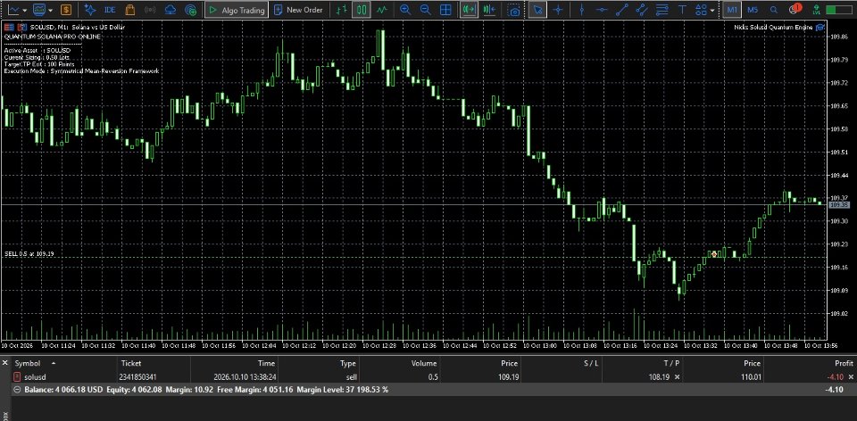Tile windows with the grid icon
The image size is (857, 421).
[445, 10]
